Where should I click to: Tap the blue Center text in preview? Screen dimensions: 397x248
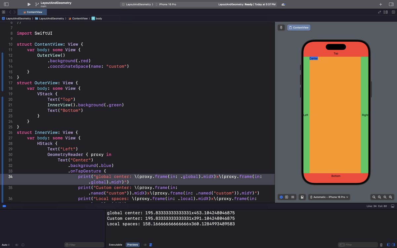coord(314,59)
